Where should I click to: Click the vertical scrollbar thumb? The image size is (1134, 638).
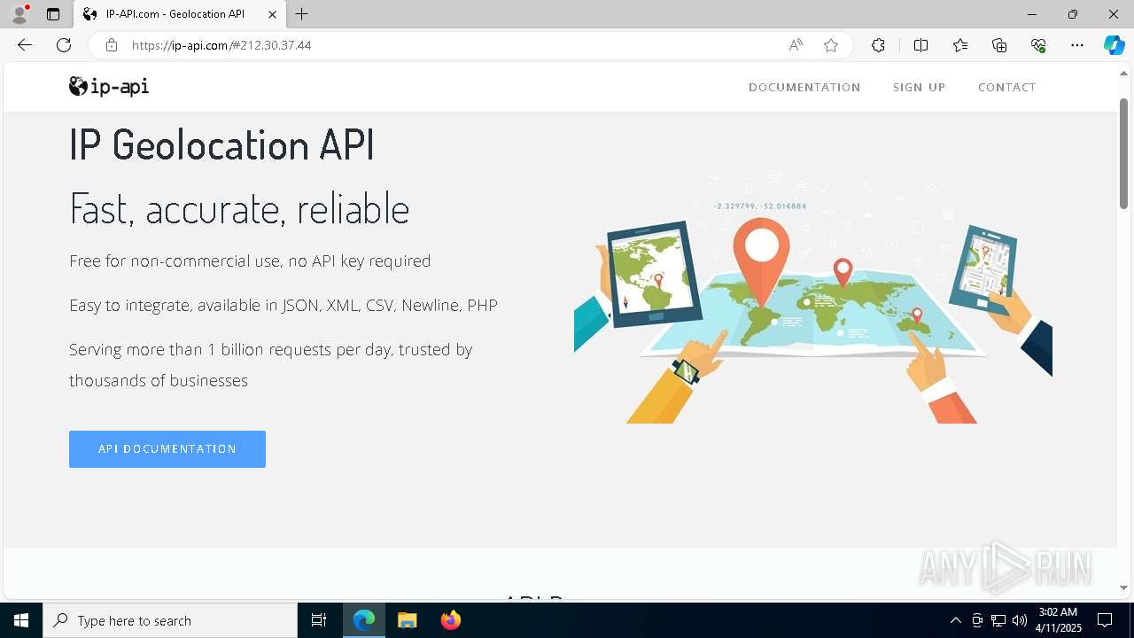pyautogui.click(x=1123, y=152)
